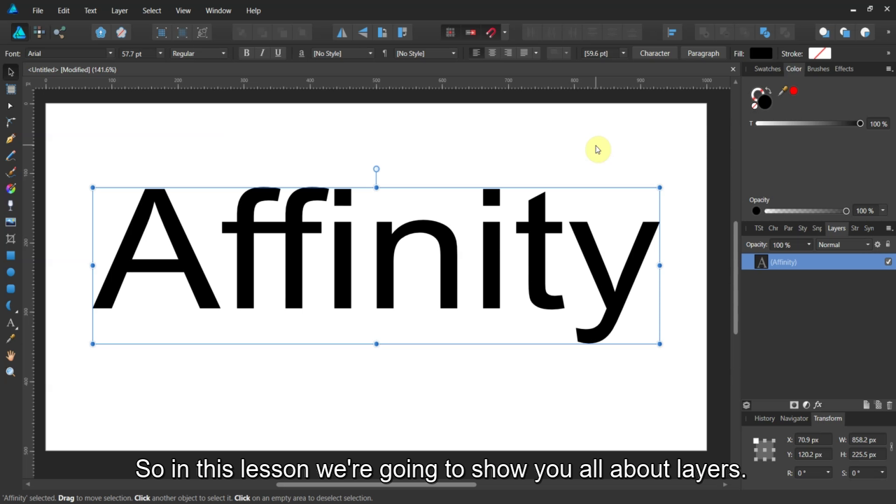This screenshot has width=896, height=504.
Task: Click the Add pixel layer icon
Action: tap(878, 405)
